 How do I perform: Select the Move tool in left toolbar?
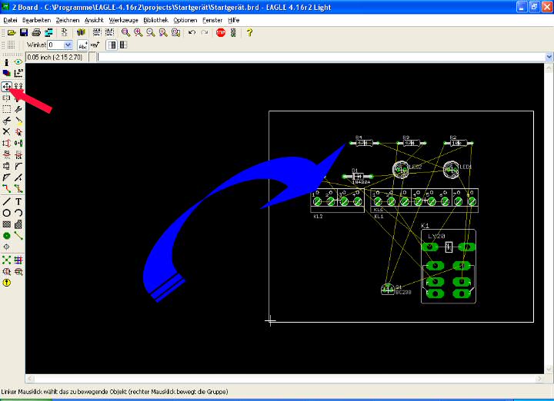pos(7,86)
